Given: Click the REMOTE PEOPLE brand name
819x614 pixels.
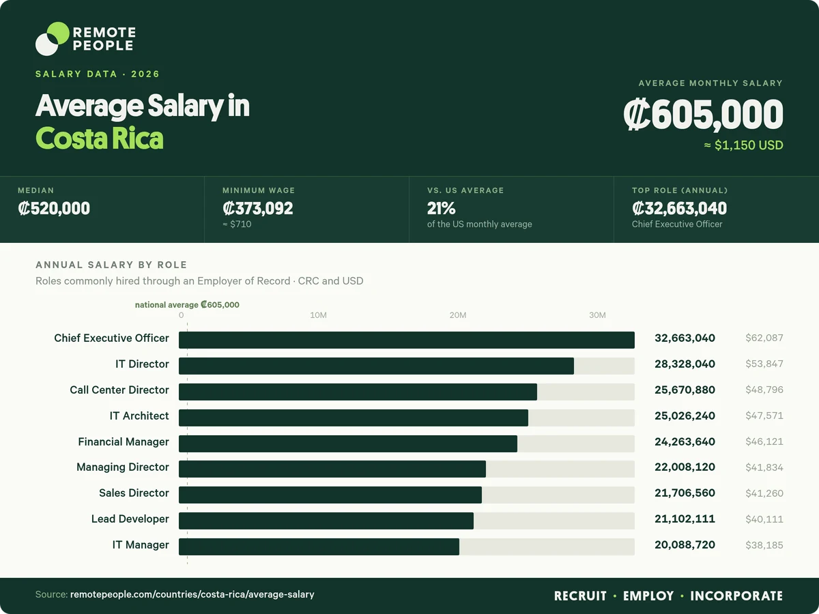Looking at the screenshot, I should coord(104,39).
